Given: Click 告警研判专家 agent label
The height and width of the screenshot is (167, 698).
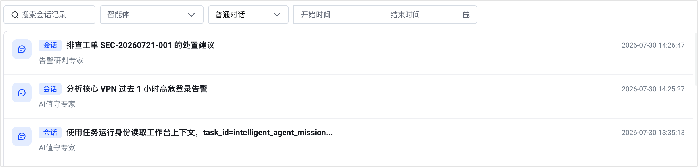Looking at the screenshot, I should pyautogui.click(x=61, y=61).
